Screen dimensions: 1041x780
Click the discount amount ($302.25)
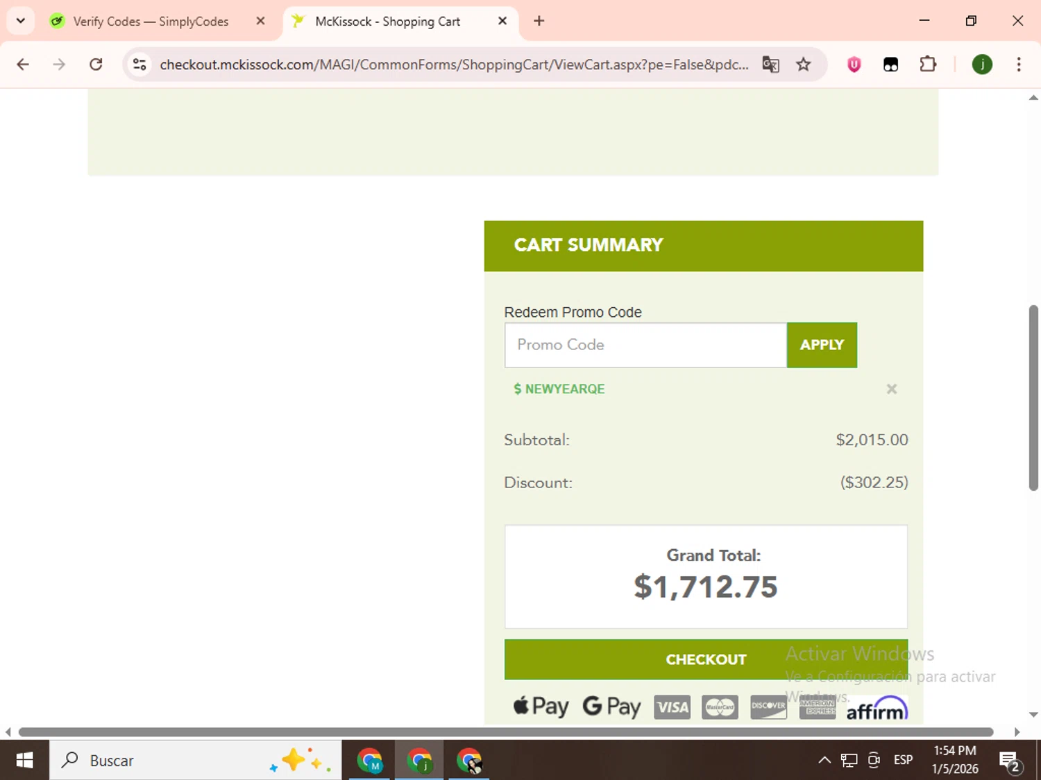874,483
